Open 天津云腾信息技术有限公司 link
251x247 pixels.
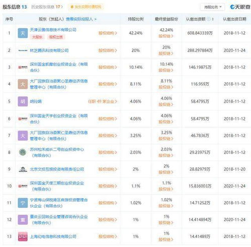[x=53, y=30]
